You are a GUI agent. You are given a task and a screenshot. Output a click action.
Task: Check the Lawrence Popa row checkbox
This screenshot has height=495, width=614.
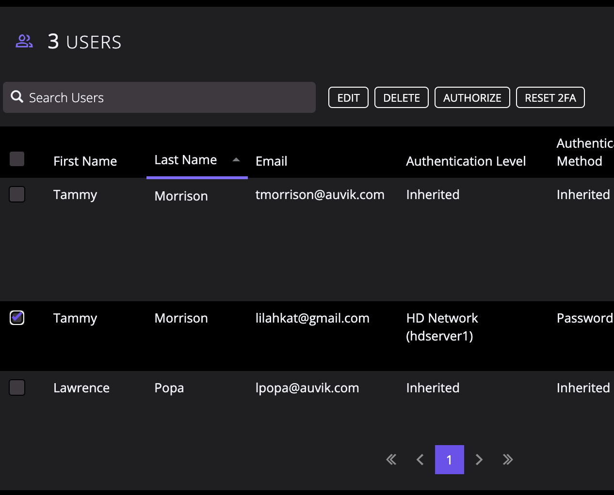[x=17, y=387]
